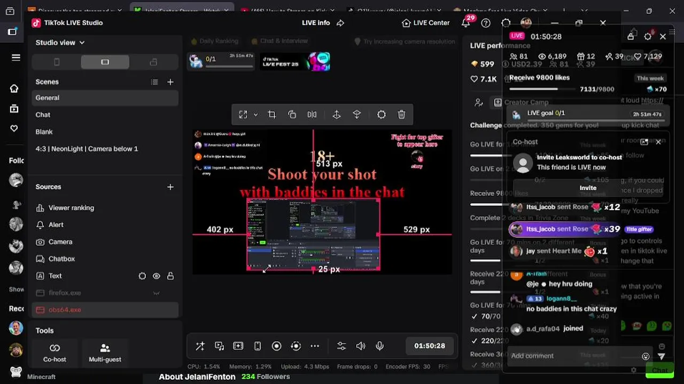Select the obs64.exe source
This screenshot has width=684, height=384.
click(x=105, y=310)
